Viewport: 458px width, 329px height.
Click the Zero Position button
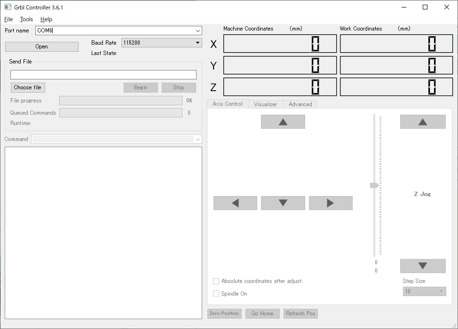point(224,313)
